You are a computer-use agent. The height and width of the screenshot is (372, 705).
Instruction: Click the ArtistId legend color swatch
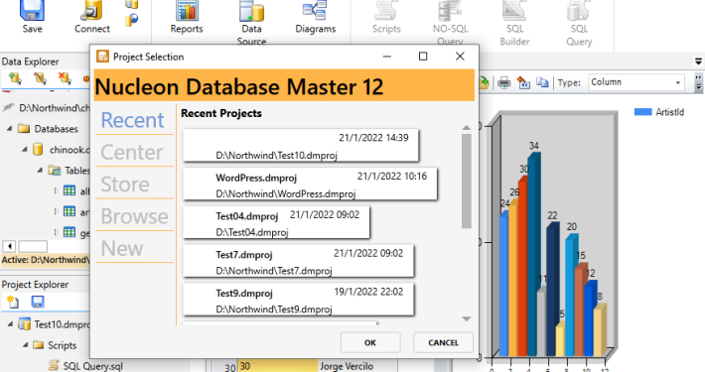coord(643,112)
